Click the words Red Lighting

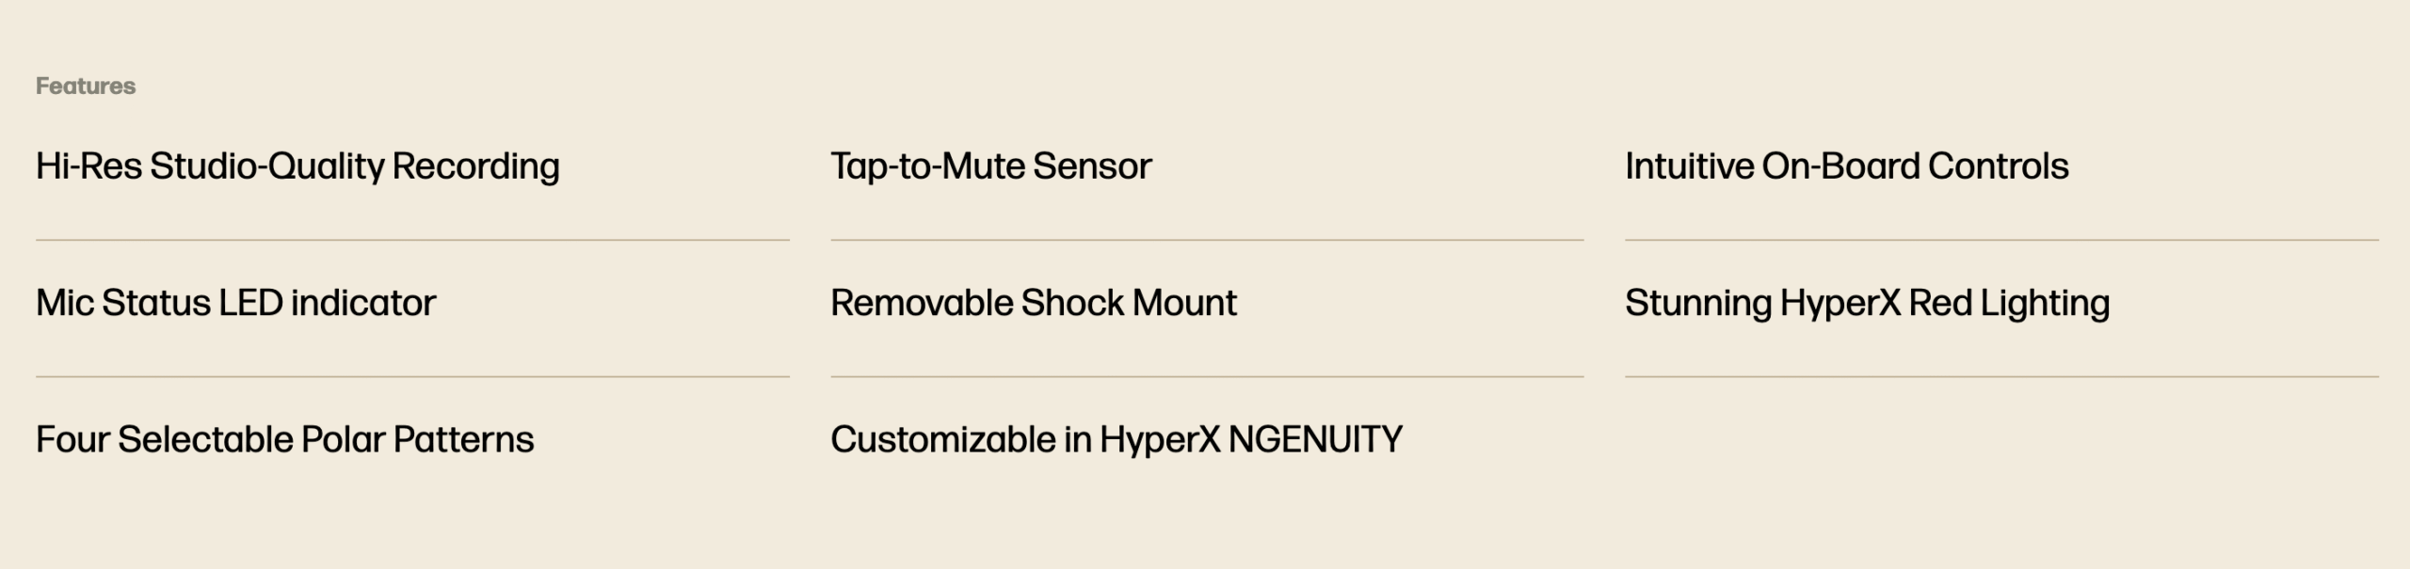point(2009,304)
